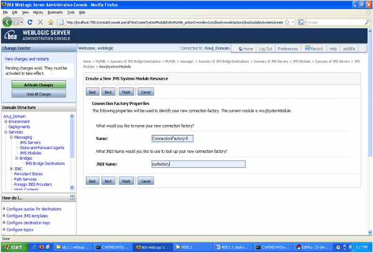The width and height of the screenshot is (373, 253).
Task: Switch to MDB2.1 taskbar window
Action: tap(193, 247)
